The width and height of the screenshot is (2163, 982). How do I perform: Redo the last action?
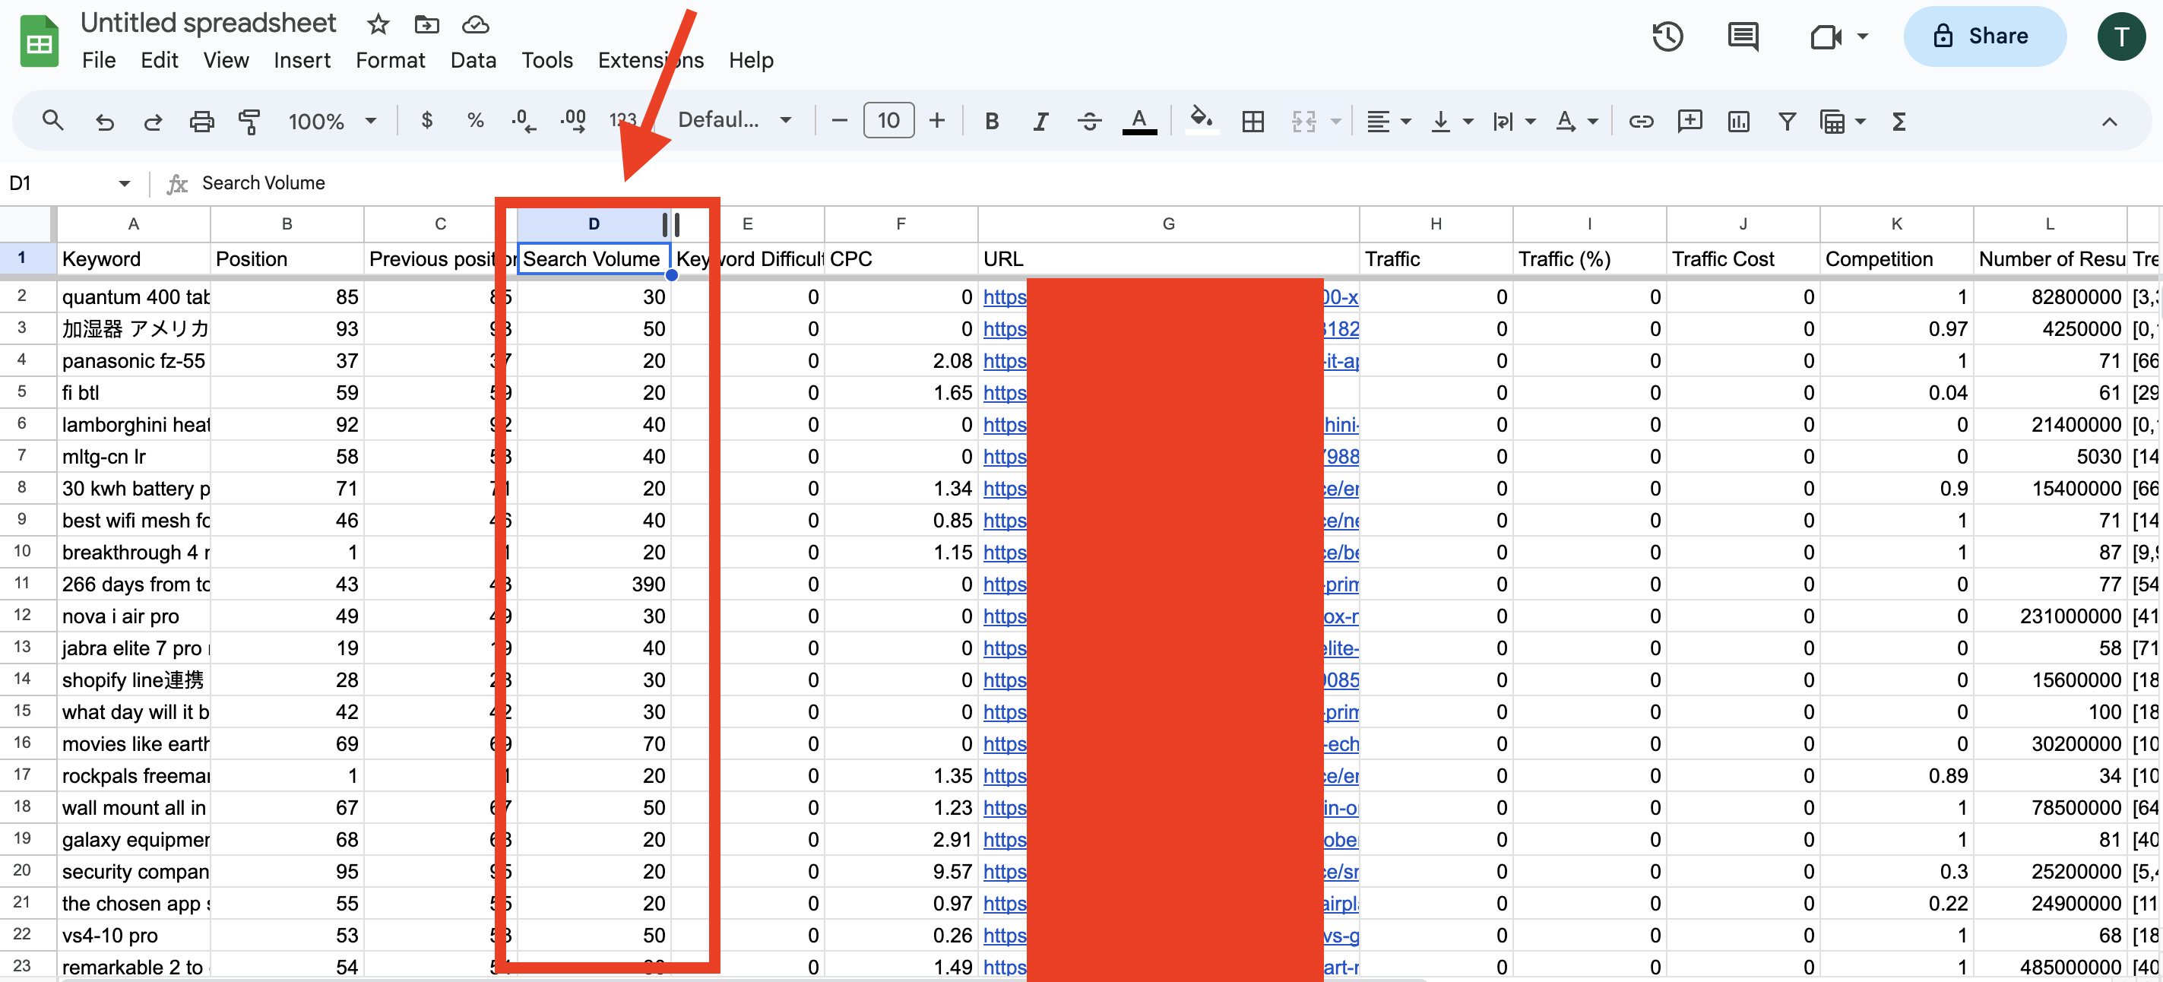click(x=152, y=121)
